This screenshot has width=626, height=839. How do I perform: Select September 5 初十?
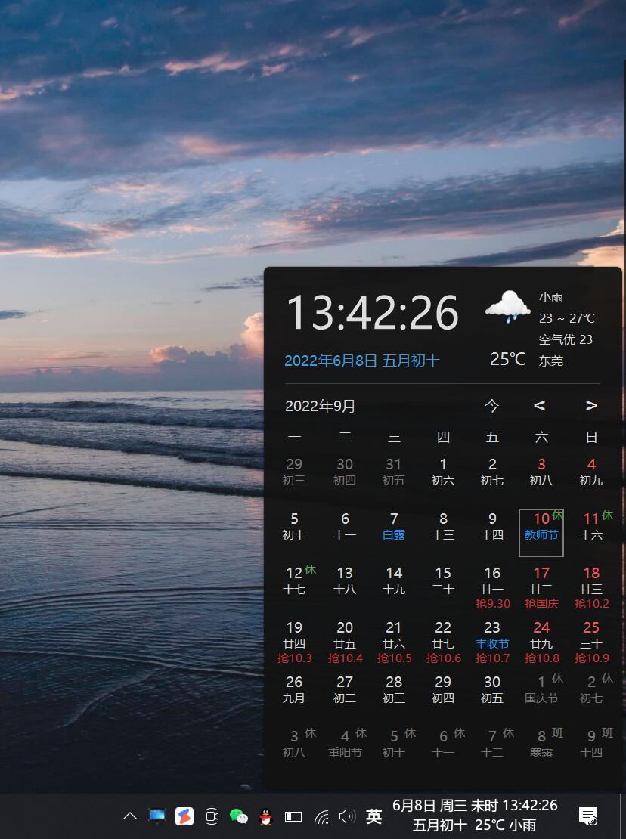[x=294, y=526]
